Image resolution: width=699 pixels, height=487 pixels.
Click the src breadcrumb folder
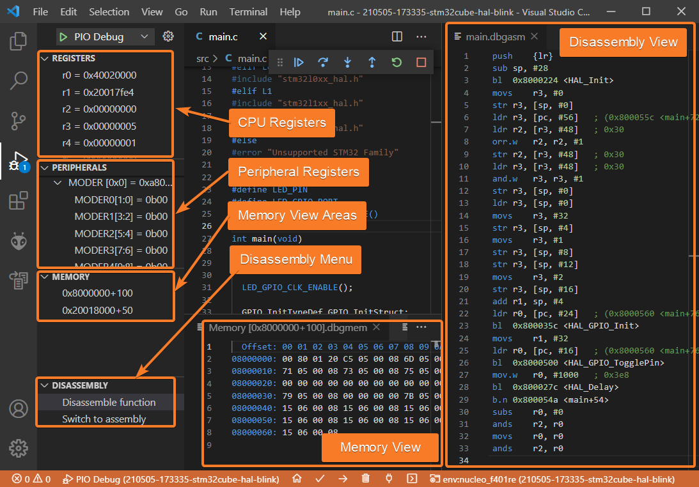point(203,58)
